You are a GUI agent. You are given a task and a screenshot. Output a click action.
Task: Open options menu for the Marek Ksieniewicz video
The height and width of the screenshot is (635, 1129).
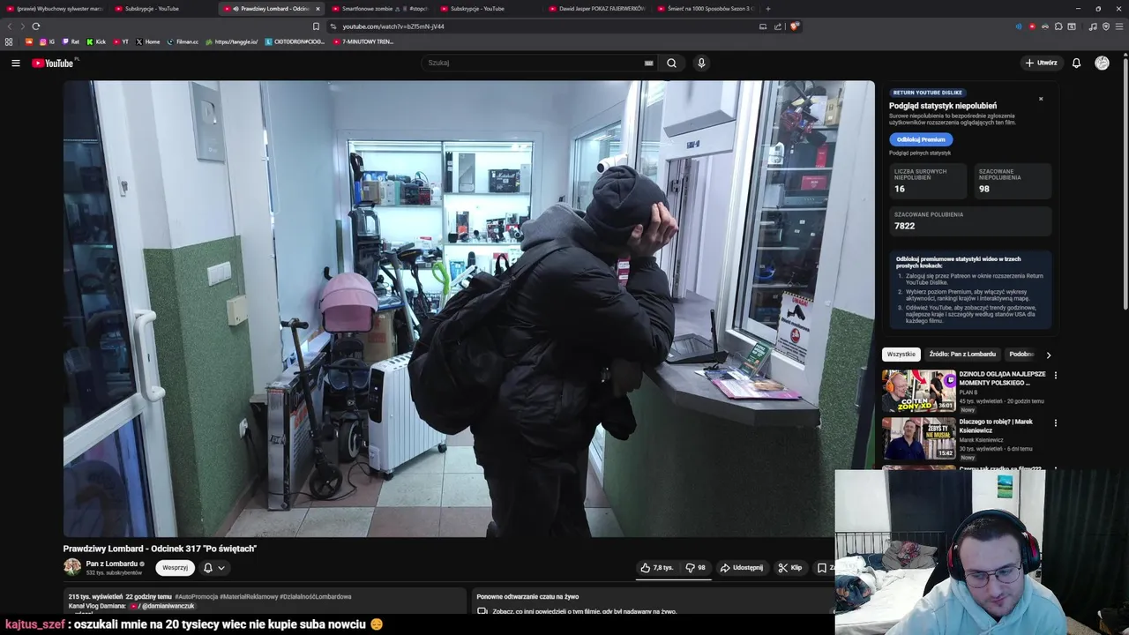point(1055,422)
